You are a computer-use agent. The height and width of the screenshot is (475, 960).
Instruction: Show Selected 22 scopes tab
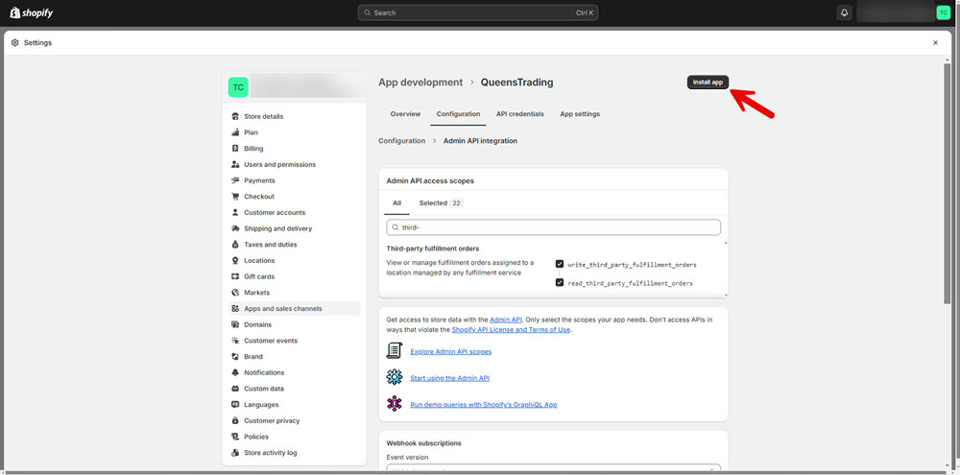(x=441, y=203)
